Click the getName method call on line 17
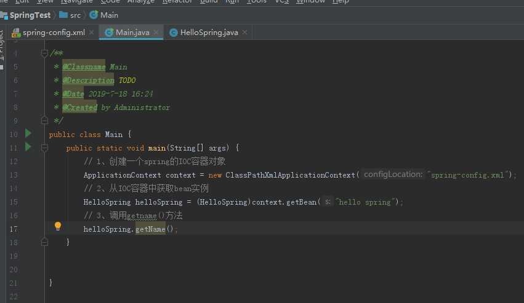The image size is (524, 303). (x=150, y=229)
